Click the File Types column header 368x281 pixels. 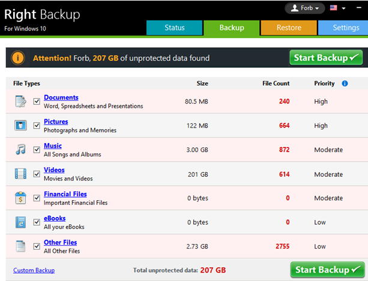pos(26,83)
